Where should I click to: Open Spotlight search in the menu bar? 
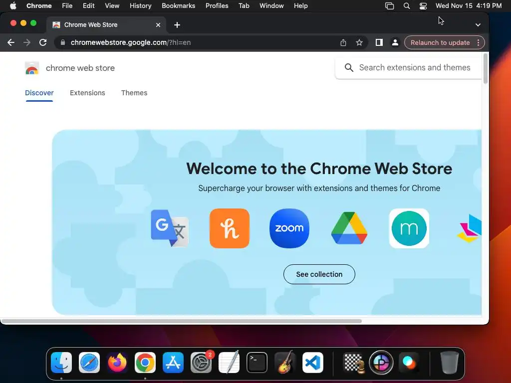coord(406,5)
